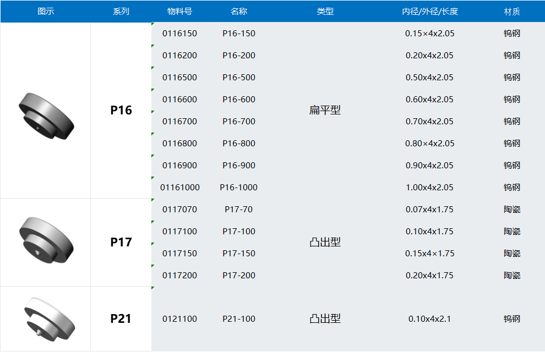Click the 扁平型 type cell

(325, 111)
